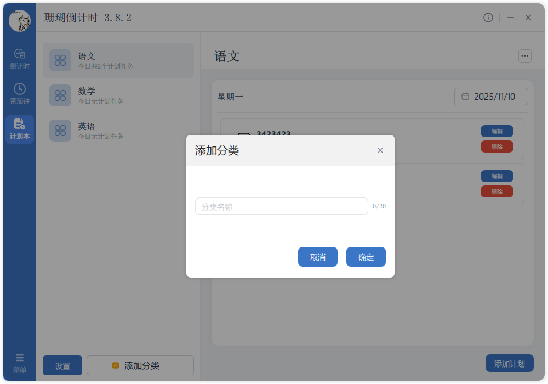Cancel the add category dialog
This screenshot has height=384, width=548.
tap(317, 256)
